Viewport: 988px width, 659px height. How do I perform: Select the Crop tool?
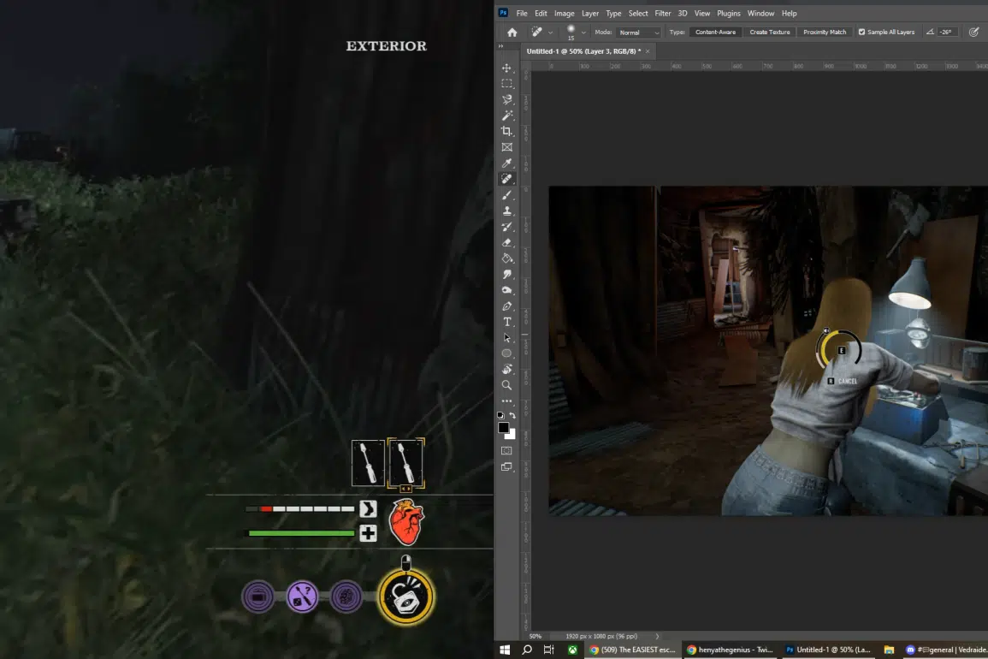pyautogui.click(x=506, y=131)
